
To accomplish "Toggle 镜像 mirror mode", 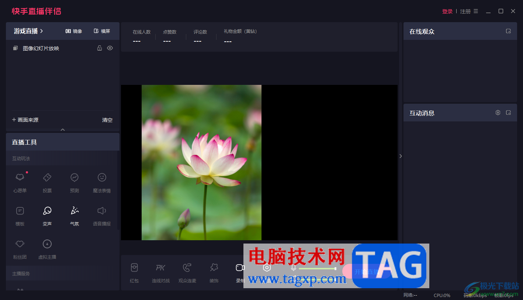I will [x=74, y=31].
